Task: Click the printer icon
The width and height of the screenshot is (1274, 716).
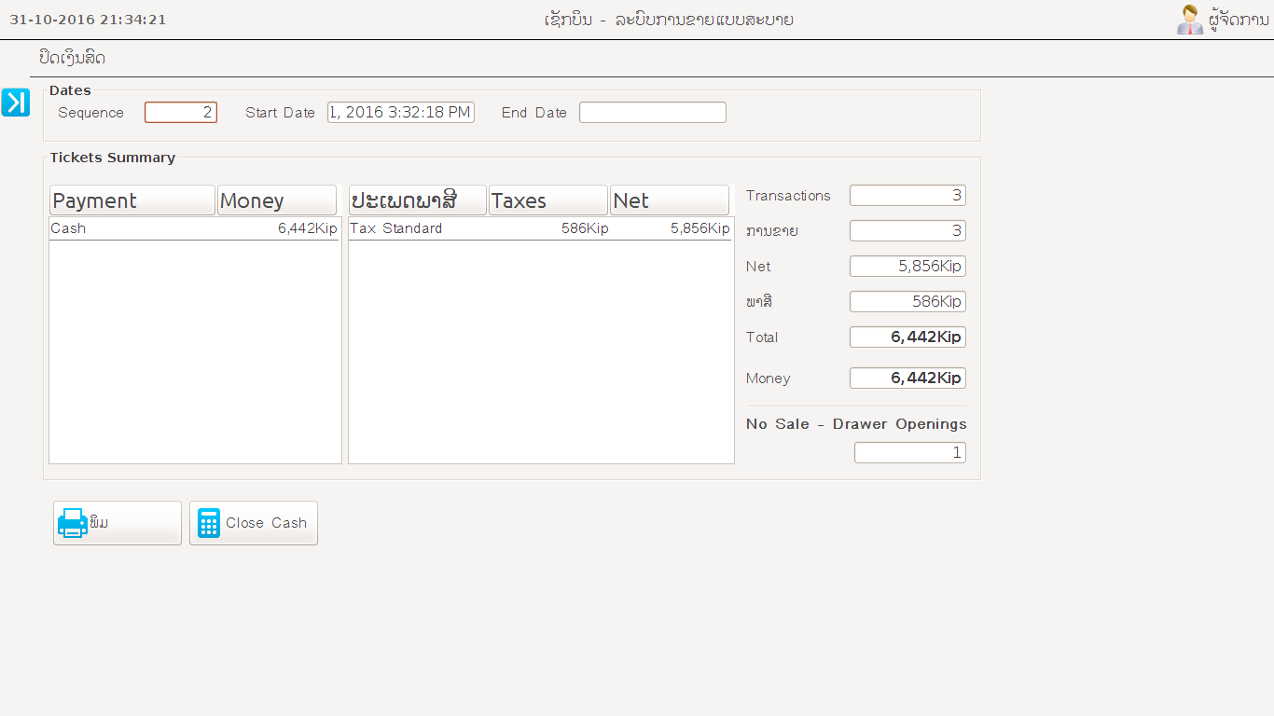Action: (x=72, y=523)
